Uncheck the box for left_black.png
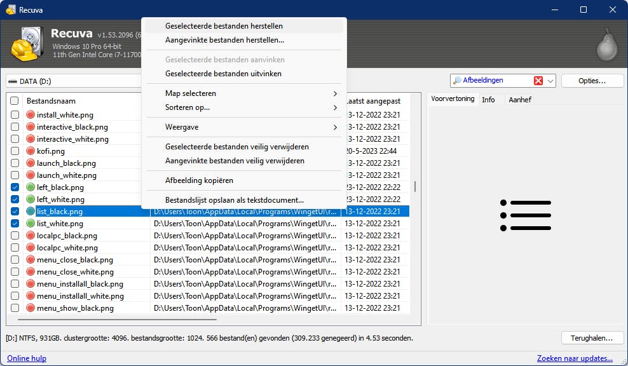The image size is (628, 366). [15, 187]
